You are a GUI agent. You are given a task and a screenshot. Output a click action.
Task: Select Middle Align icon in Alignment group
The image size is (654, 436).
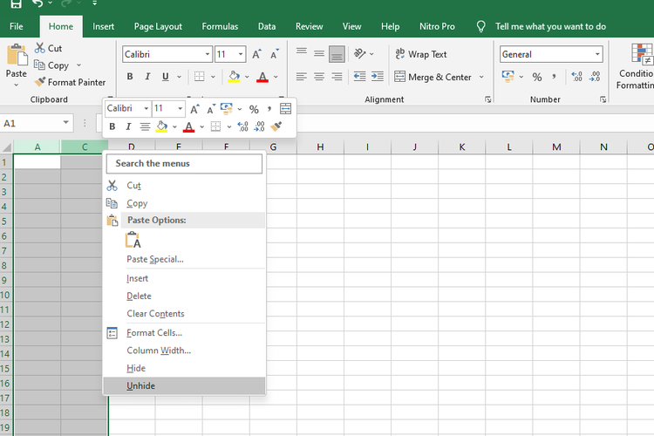click(319, 53)
